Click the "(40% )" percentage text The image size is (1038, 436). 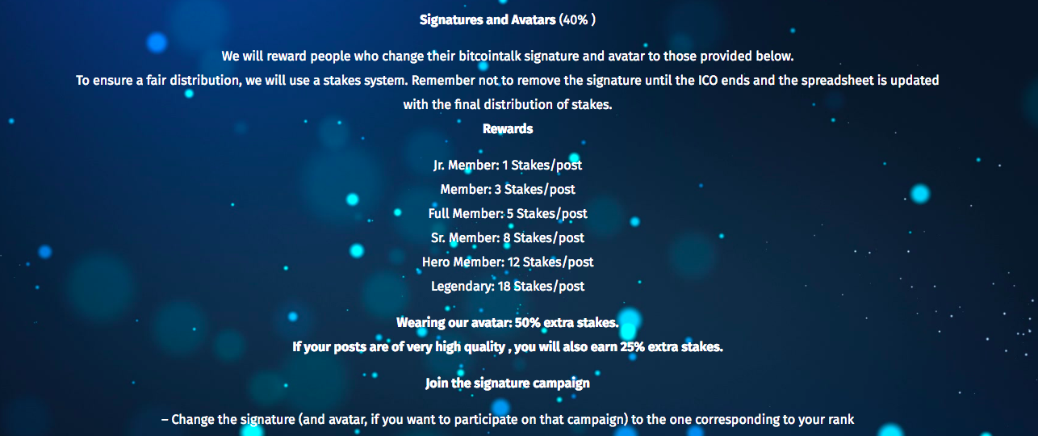[578, 19]
